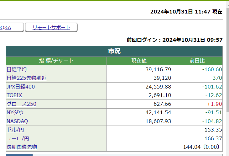Open the グロース250 chart link
This screenshot has width=229, height=156.
[21, 104]
